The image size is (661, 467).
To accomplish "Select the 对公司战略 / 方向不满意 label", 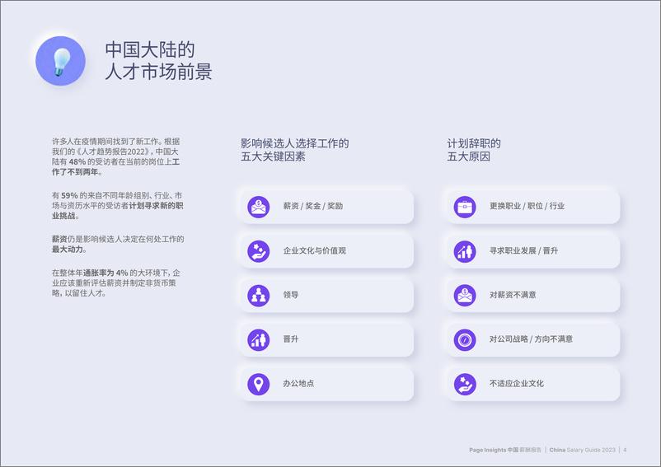I will click(531, 339).
